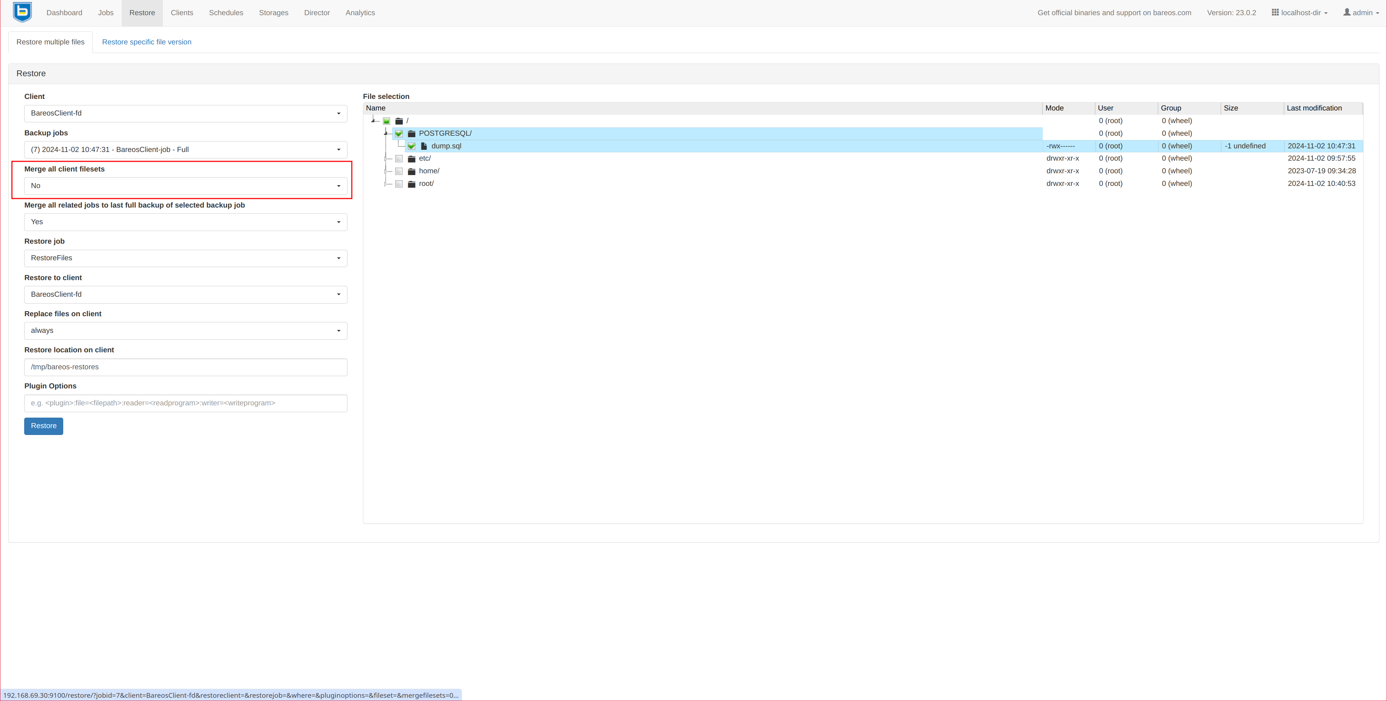The width and height of the screenshot is (1387, 701).
Task: Collapse the POSTGRESQL tree node expander
Action: click(x=385, y=133)
